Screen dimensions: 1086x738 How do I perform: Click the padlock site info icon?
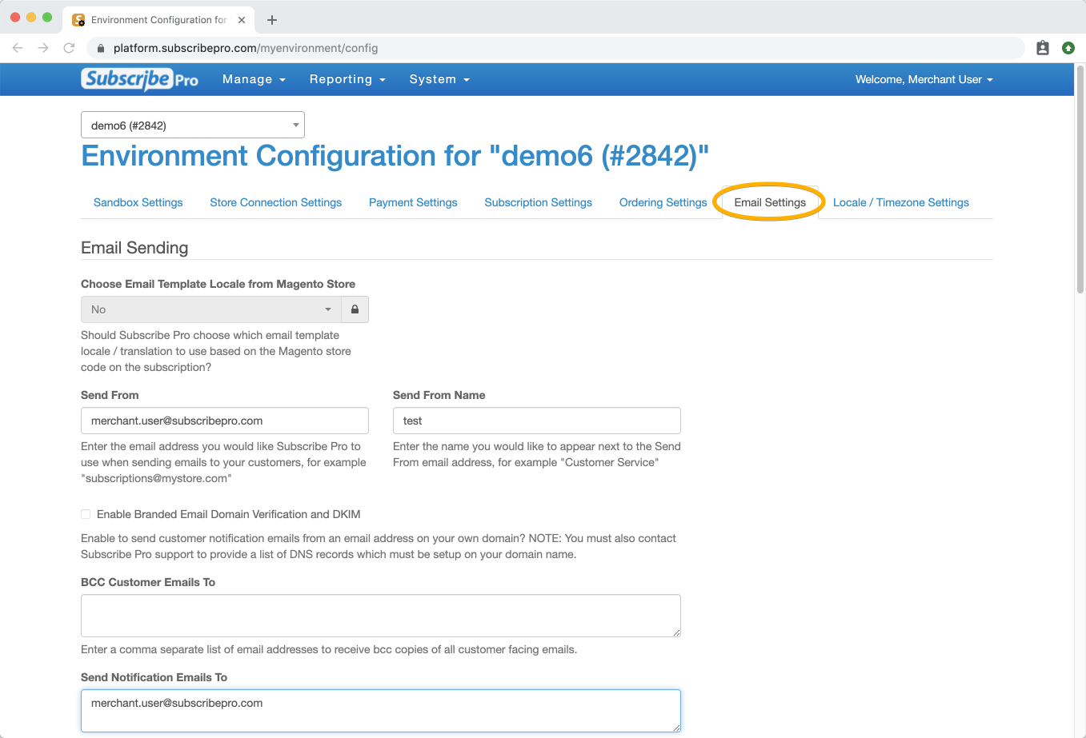pyautogui.click(x=101, y=48)
